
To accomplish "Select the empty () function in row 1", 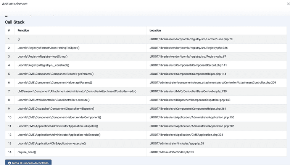I will [81, 39].
